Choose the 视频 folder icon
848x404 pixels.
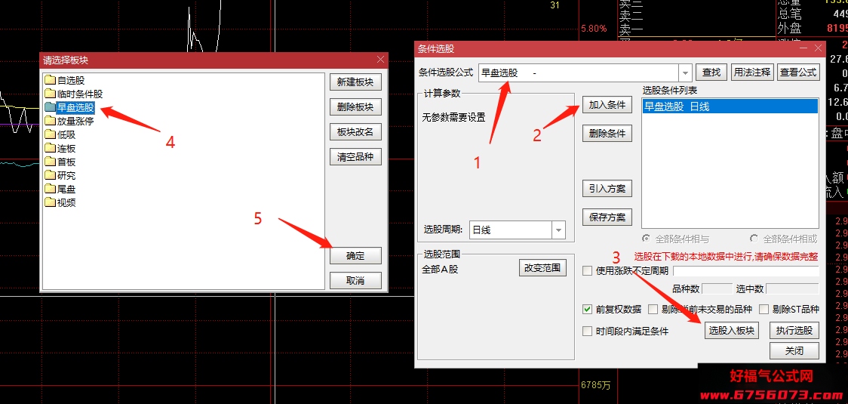[51, 202]
